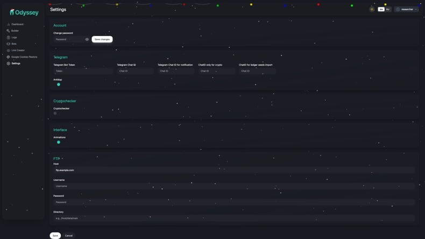Screen dimensions: 425x239
Task: Focus the Change password field
Action: (x=72, y=39)
